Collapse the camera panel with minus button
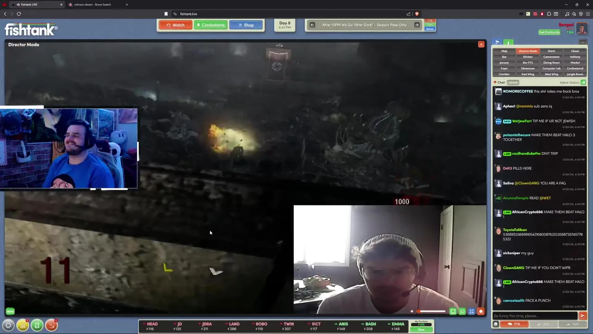This screenshot has width=593, height=334. (583, 42)
